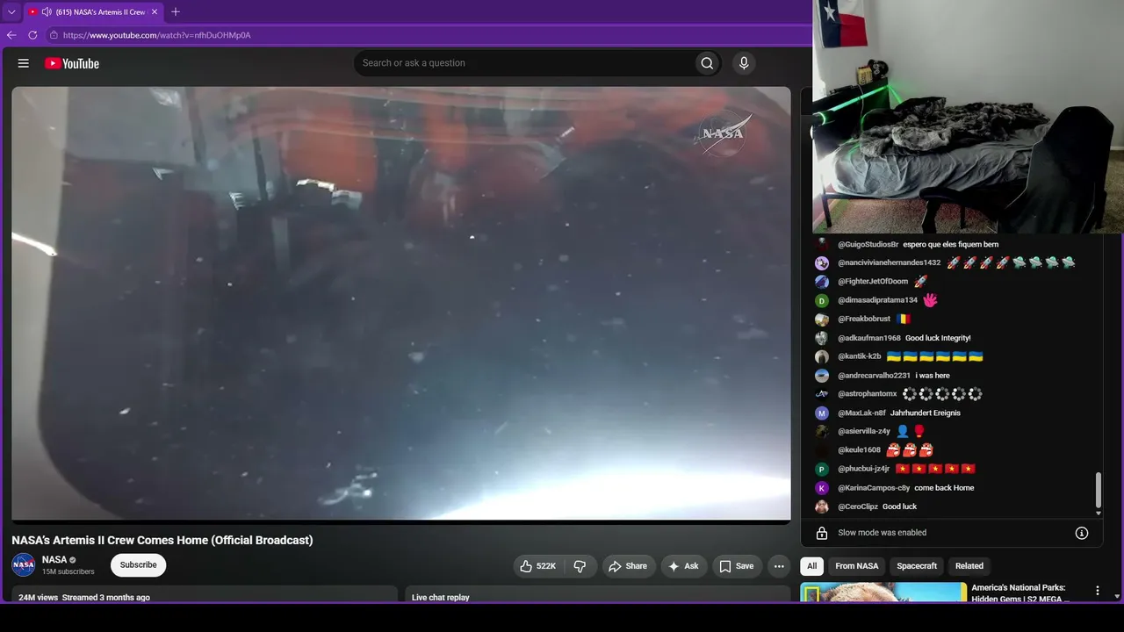Go back with the browser back arrow
The image size is (1124, 632).
click(11, 35)
